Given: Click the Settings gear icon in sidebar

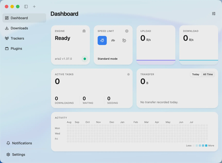Looking at the screenshot, I should click(x=8, y=155).
